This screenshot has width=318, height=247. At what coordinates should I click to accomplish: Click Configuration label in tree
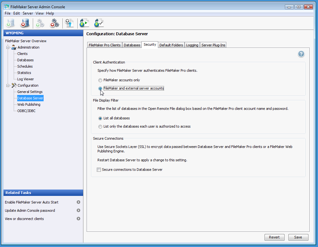(x=28, y=85)
